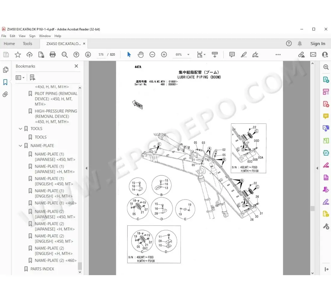Screen dimensions: 331x301
Task: Click the Save file icon
Action: (x=6, y=55)
